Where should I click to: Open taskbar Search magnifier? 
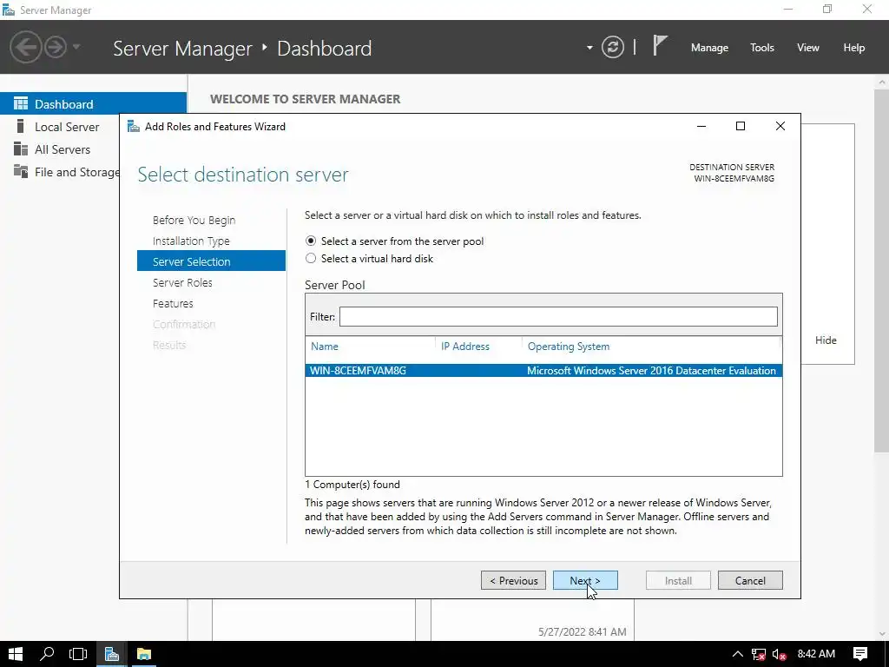[47, 654]
